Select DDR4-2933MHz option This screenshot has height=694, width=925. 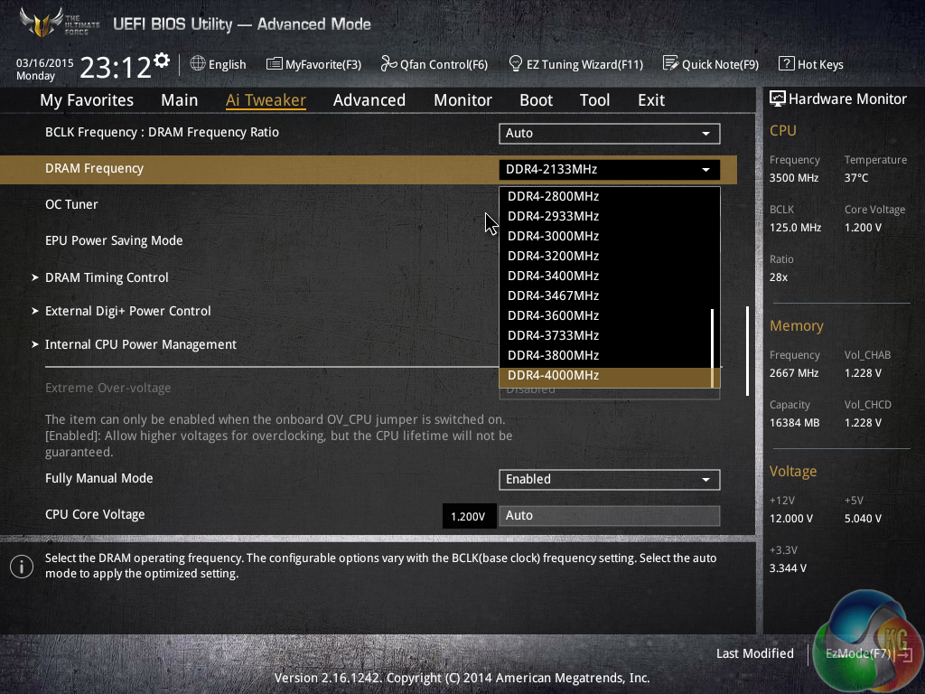coord(610,216)
